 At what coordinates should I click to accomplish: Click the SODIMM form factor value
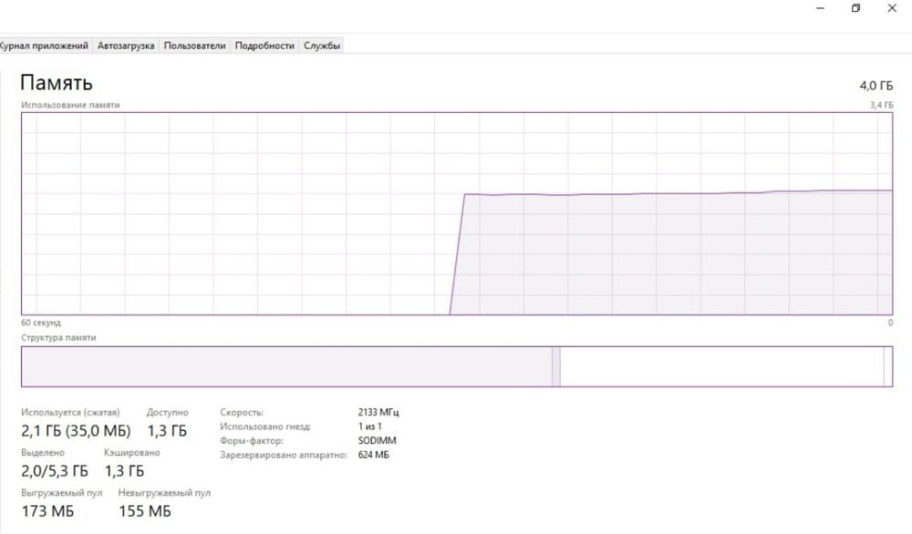[377, 440]
